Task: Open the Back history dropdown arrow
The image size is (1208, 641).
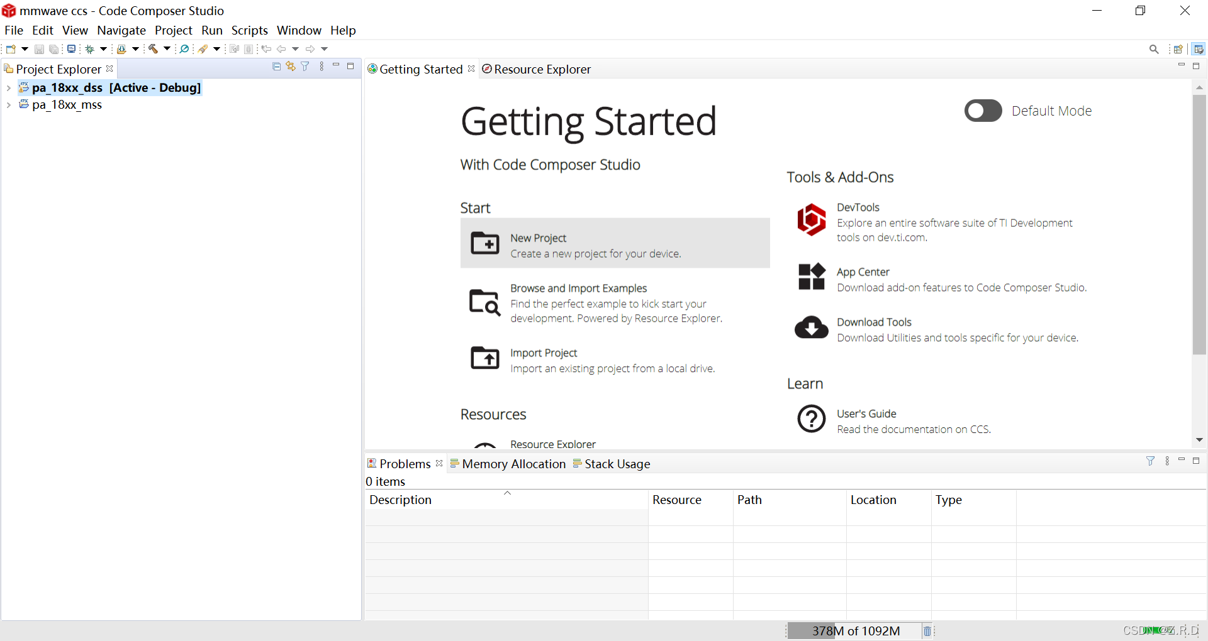Action: [295, 49]
